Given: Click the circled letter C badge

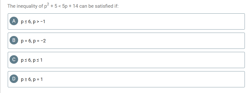Looking at the screenshot, I should click(14, 59).
